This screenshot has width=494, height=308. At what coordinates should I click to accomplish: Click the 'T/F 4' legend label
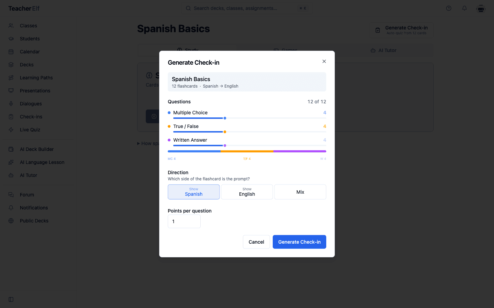coord(247,159)
